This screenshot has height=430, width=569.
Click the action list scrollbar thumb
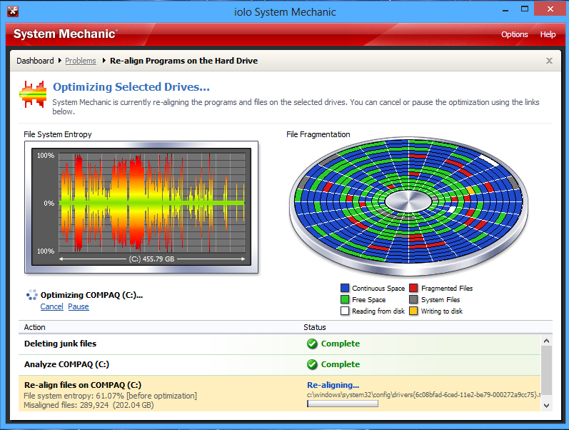pyautogui.click(x=546, y=370)
